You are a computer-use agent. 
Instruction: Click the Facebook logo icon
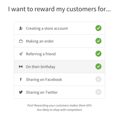coord(21,79)
